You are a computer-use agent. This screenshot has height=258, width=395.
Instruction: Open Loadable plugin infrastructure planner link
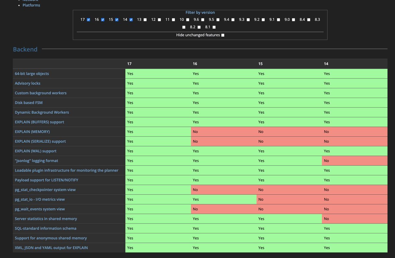click(x=66, y=170)
